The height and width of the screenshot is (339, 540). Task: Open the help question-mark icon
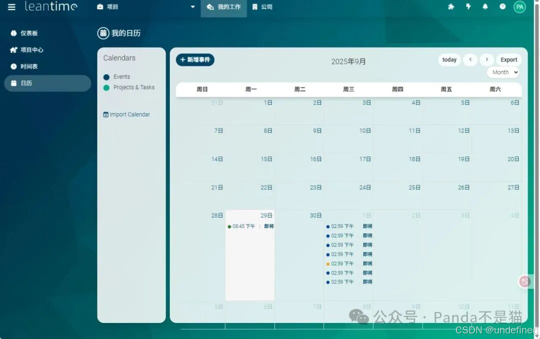[x=502, y=6]
